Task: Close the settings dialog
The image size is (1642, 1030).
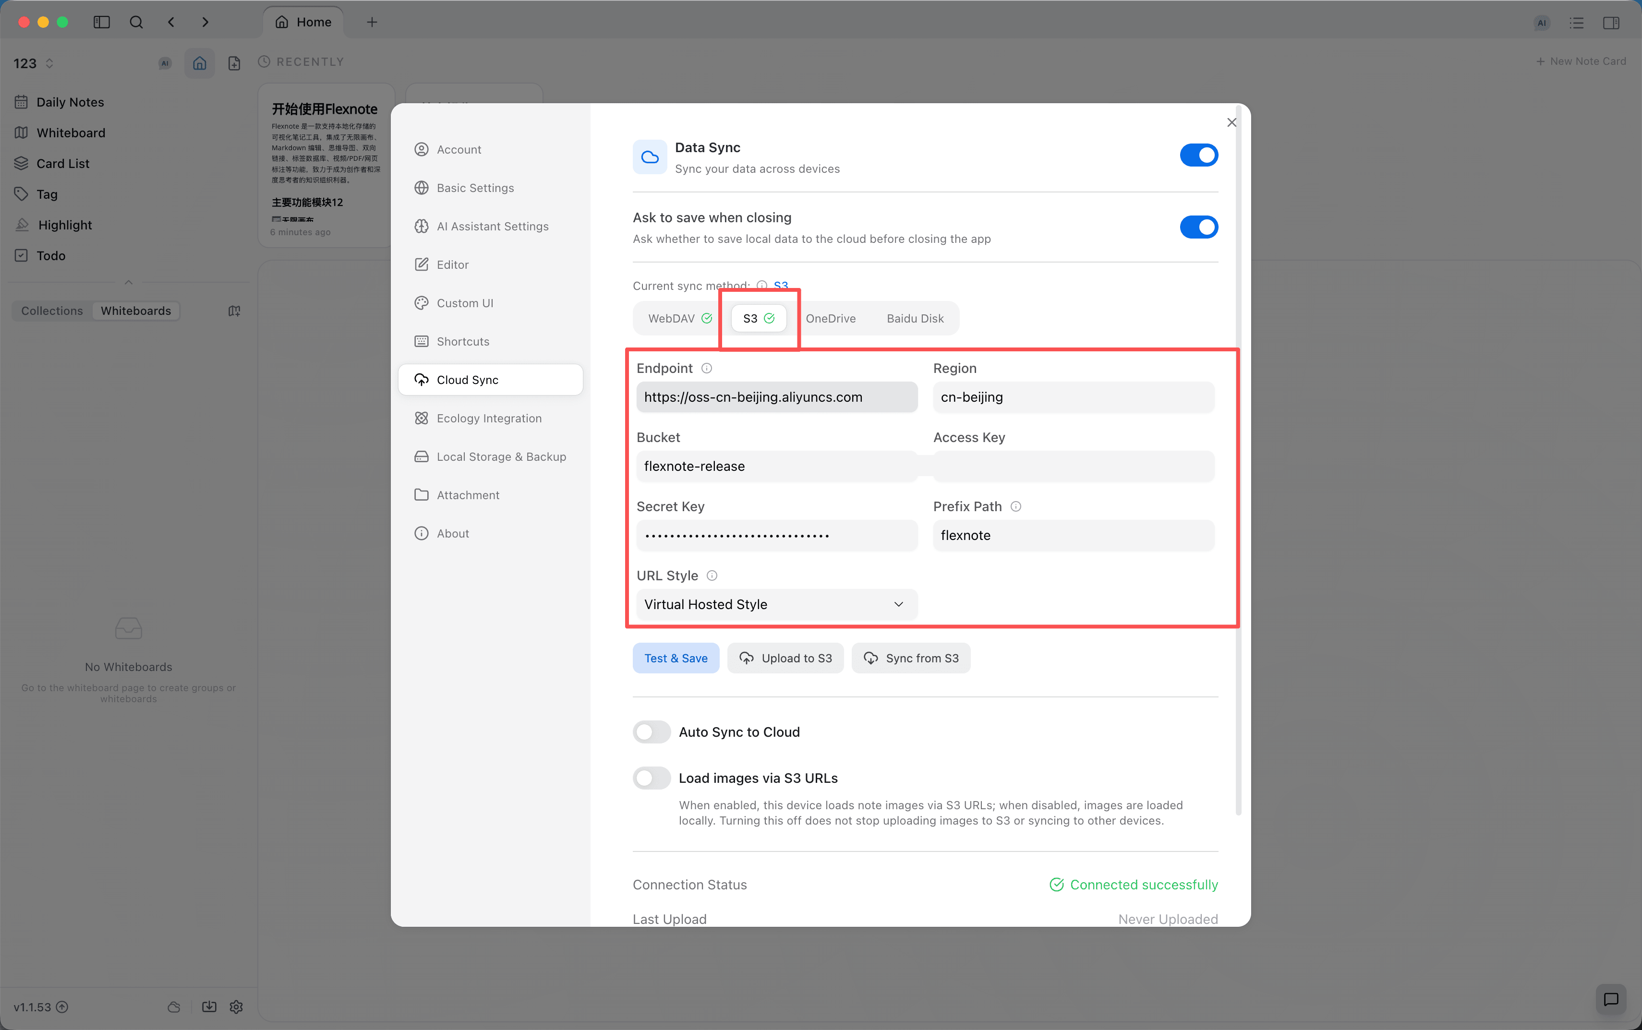Action: click(1231, 122)
